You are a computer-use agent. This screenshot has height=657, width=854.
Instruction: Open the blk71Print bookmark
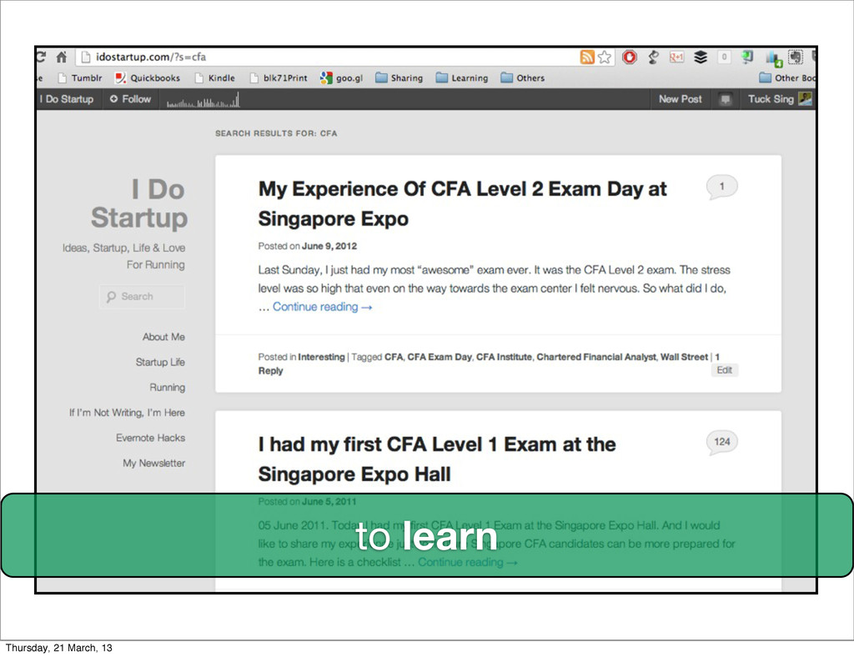tap(279, 78)
